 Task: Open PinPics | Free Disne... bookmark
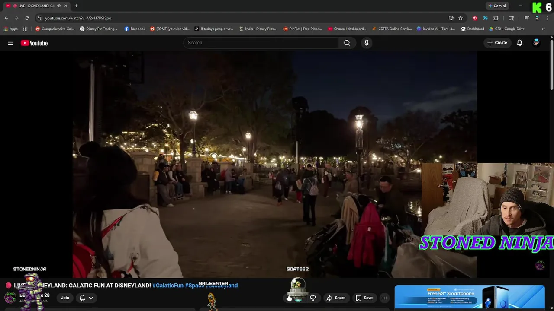303,29
